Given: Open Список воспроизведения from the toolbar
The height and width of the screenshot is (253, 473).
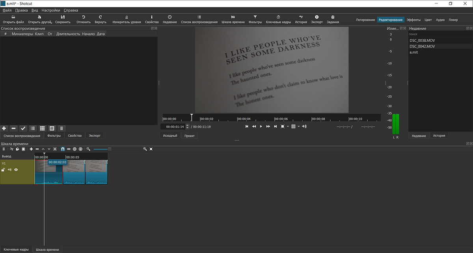Looking at the screenshot, I should coord(199,19).
